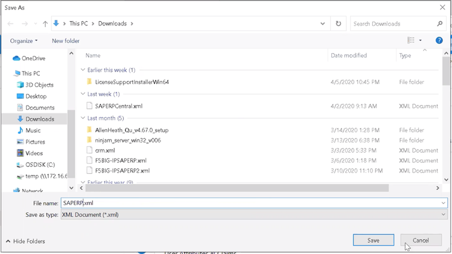Click the ninjam_server_win32_v006 folder icon

click(x=89, y=140)
